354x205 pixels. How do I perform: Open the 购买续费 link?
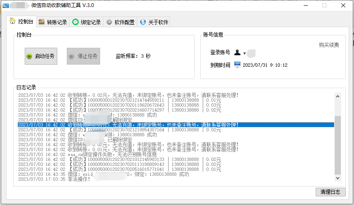coord(329,45)
